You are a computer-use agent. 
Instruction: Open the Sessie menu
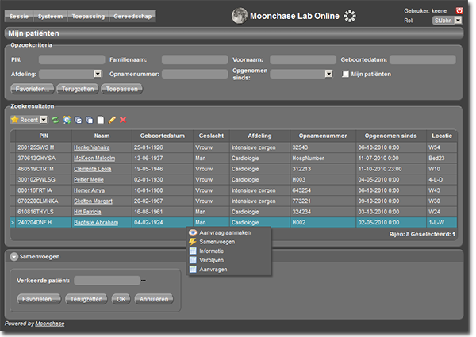(x=19, y=17)
